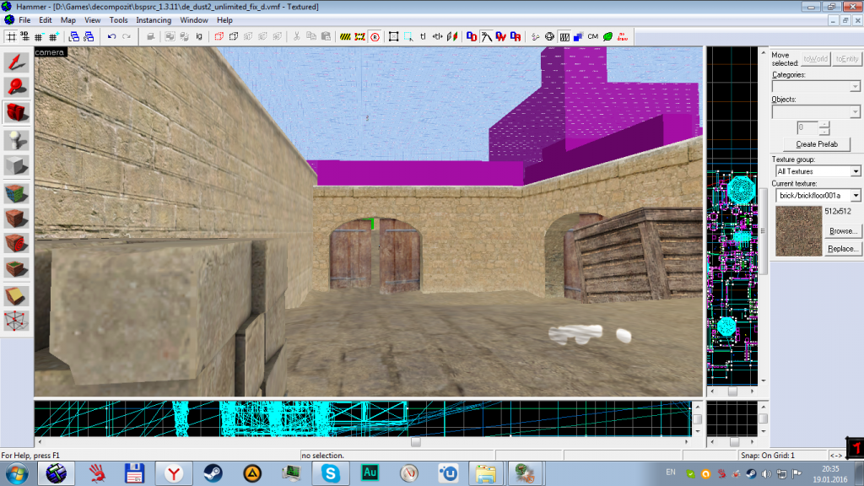Click the brickfloor001a texture preview thumbnail

click(x=796, y=230)
